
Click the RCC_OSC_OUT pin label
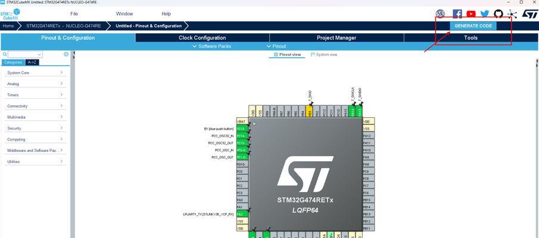[x=222, y=157]
